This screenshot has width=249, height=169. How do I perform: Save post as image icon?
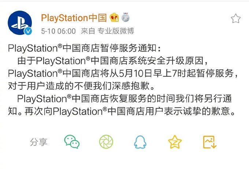[x=210, y=142]
